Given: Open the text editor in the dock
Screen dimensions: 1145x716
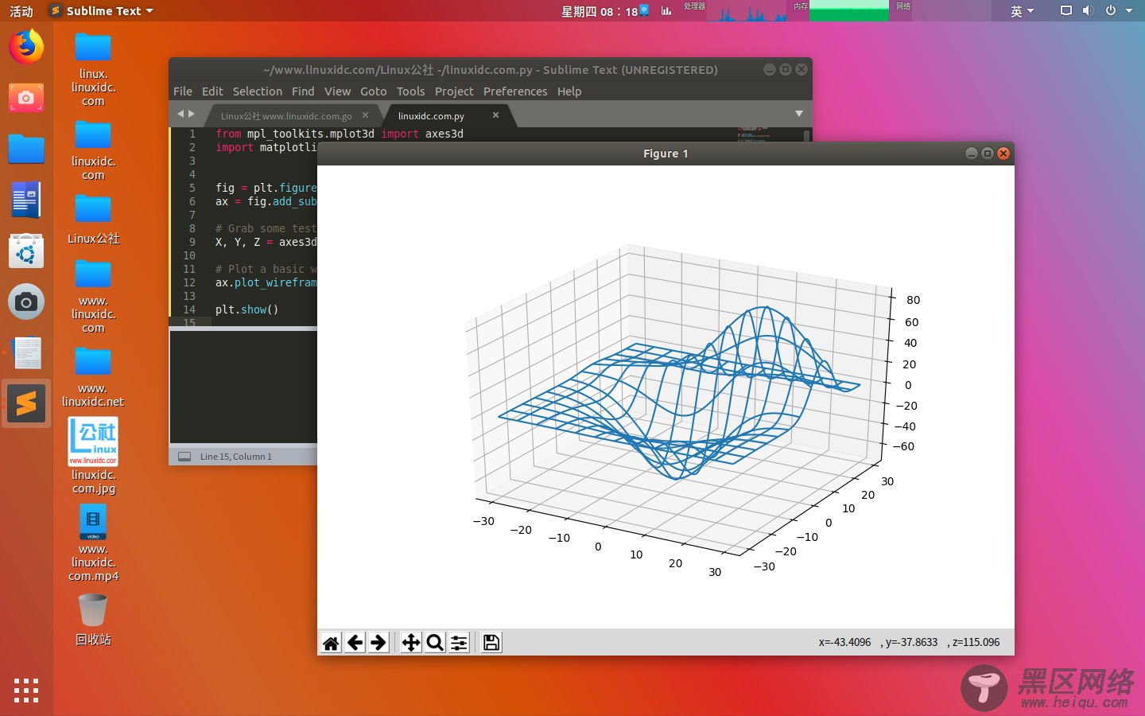Looking at the screenshot, I should coord(26,352).
